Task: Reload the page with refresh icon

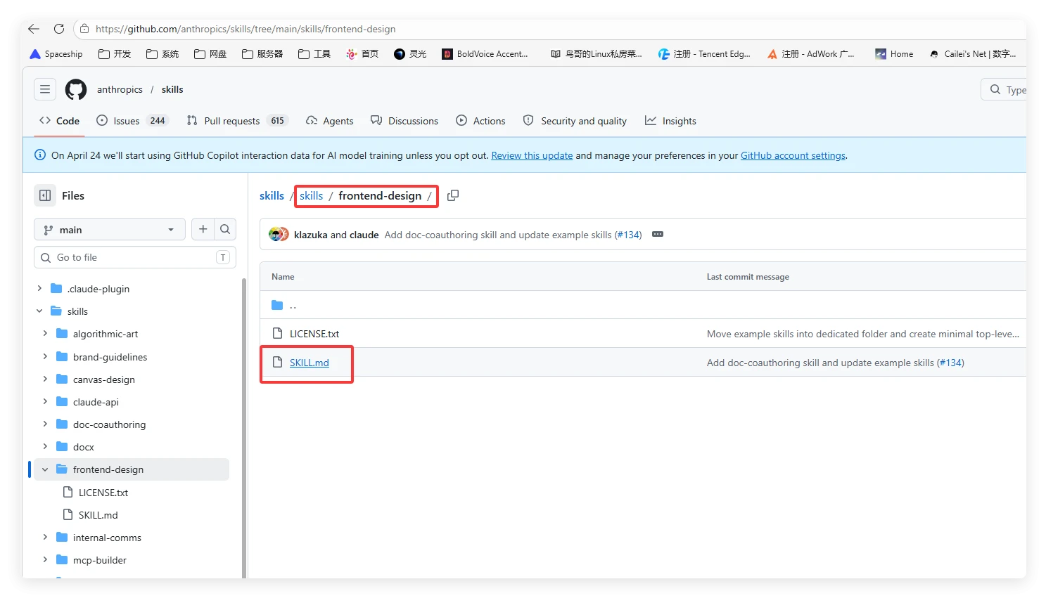Action: 59,29
